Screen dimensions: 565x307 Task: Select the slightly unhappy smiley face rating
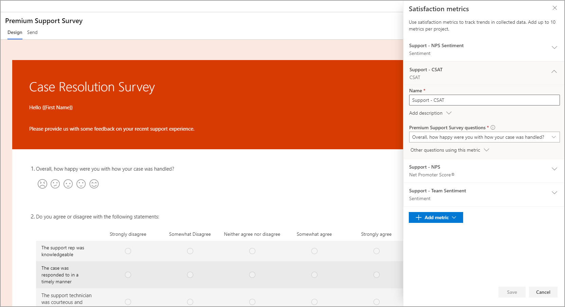pyautogui.click(x=55, y=184)
